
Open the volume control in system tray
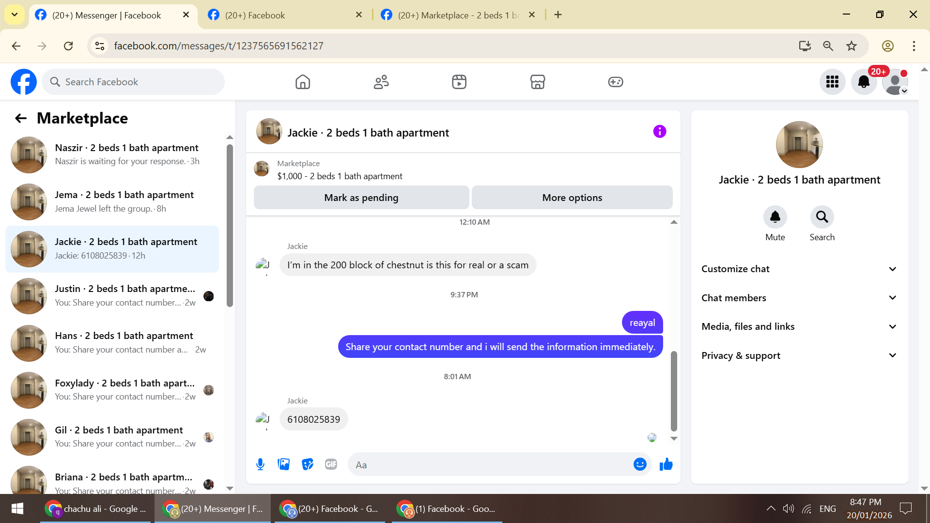click(x=789, y=508)
